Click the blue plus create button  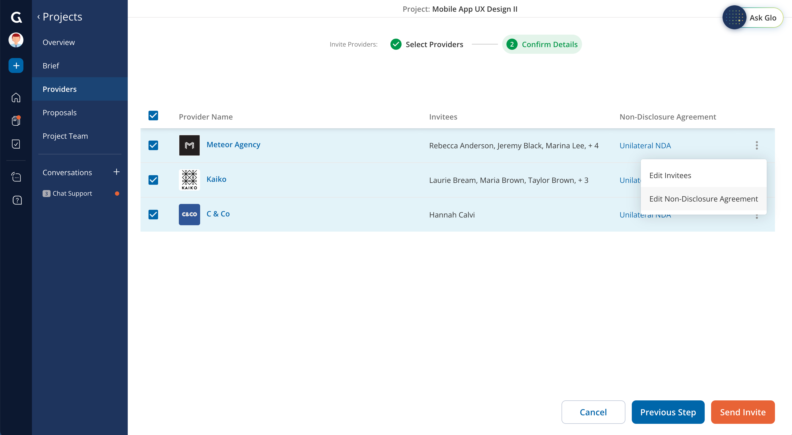pos(16,65)
